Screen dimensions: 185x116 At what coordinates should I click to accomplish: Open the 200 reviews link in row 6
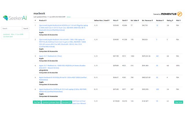[157, 89]
